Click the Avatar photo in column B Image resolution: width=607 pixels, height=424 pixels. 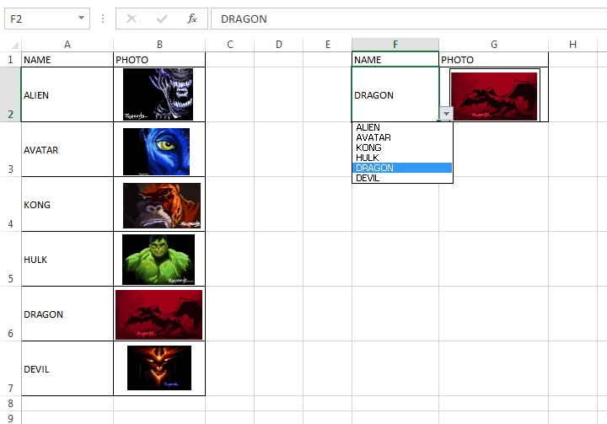(x=157, y=152)
